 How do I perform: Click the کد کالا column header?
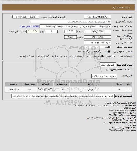(x=119, y=84)
